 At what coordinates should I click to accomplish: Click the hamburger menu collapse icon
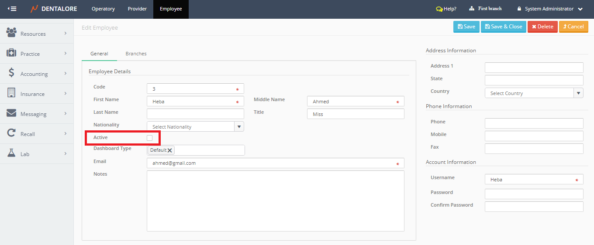[12, 9]
